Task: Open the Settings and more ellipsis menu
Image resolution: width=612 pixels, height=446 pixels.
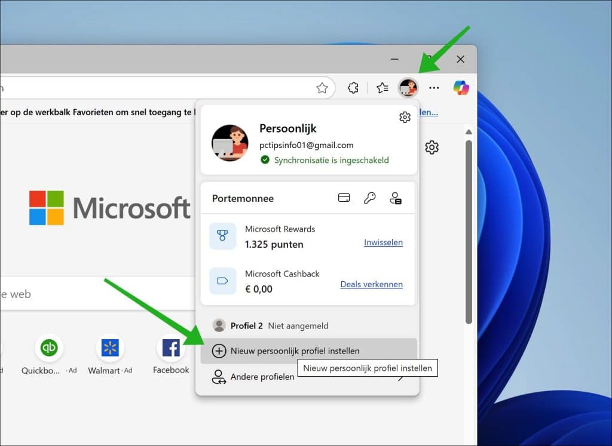Action: coord(434,88)
